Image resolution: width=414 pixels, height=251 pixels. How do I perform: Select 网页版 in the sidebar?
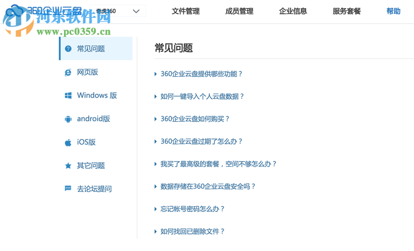(87, 72)
